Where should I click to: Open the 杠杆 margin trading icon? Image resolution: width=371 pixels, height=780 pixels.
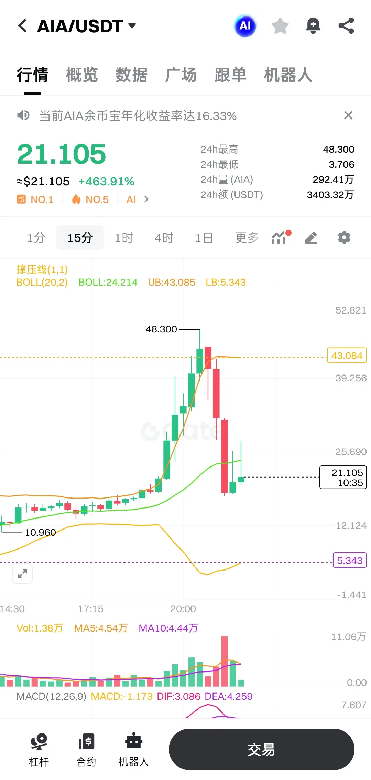(x=39, y=750)
